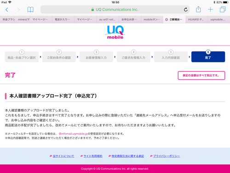Tap the @infomail.uqmobile.jp link
This screenshot has width=230, height=173.
coord(73,134)
